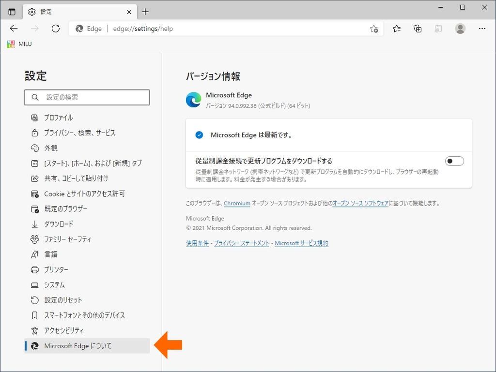Viewport: 496px width, 372px height.
Task: Open [スタート]、[ホーム]、および [新規] タブ settings
Action: [x=87, y=163]
